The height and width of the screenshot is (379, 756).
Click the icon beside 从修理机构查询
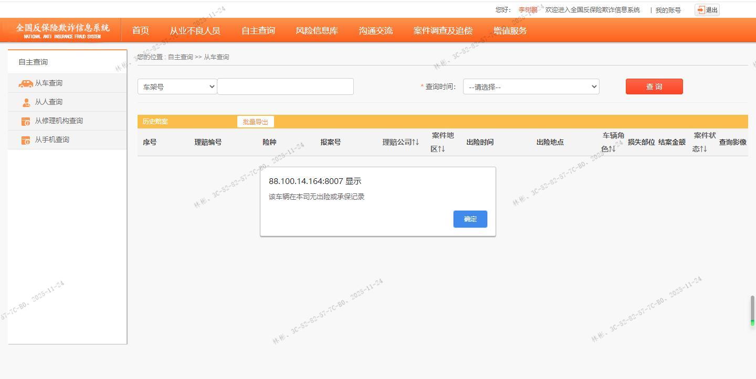click(x=26, y=121)
